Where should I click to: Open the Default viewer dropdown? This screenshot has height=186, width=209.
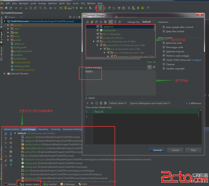point(118,103)
